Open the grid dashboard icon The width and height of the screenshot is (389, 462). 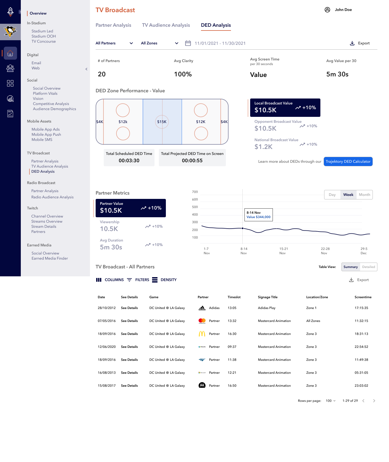point(10,83)
